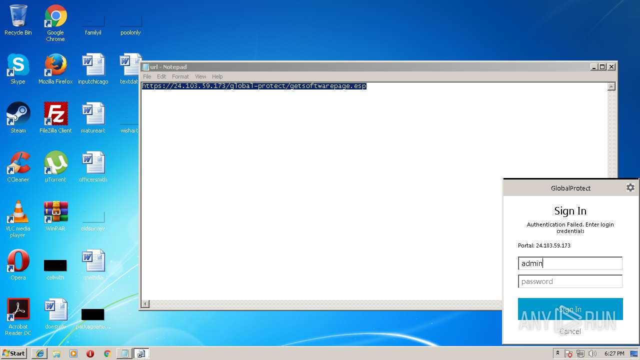The width and height of the screenshot is (640, 360).
Task: Click Notepad vertical scrollbar up arrow
Action: tap(611, 86)
